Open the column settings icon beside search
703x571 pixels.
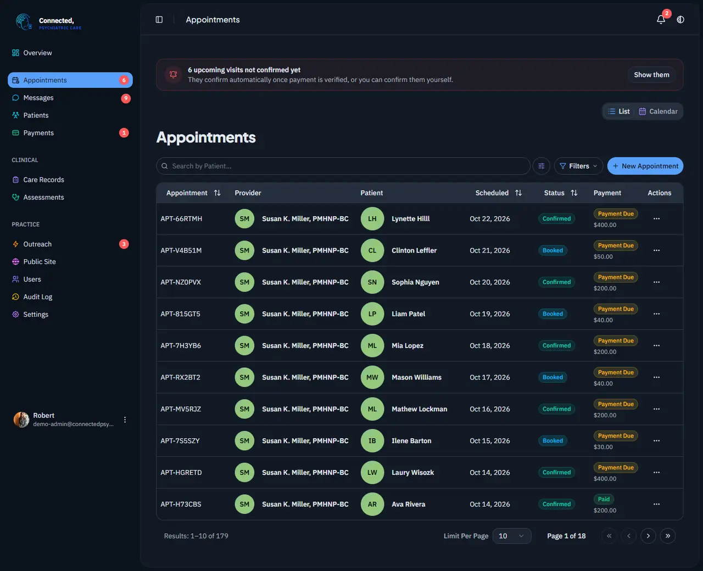542,166
